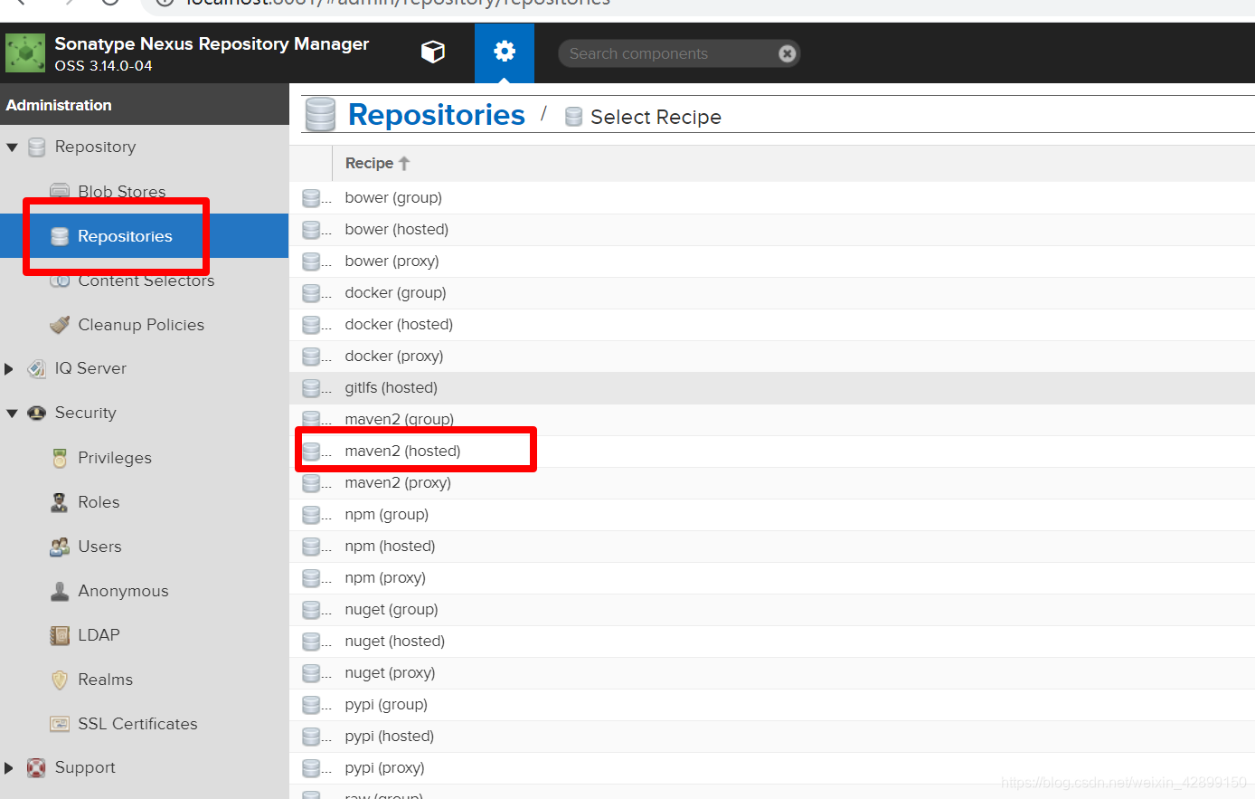Collapse the Repository tree node
The width and height of the screenshot is (1255, 799).
pos(12,147)
